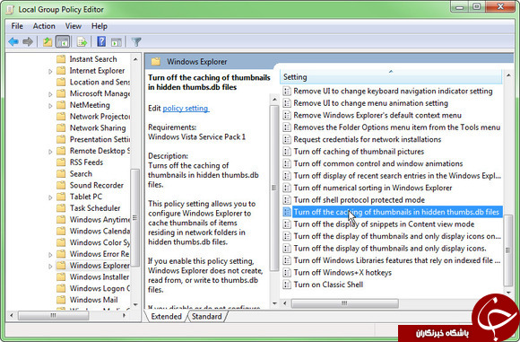This screenshot has width=520, height=342.
Task: Click settings list vertical scrollbar thumb
Action: (x=508, y=250)
